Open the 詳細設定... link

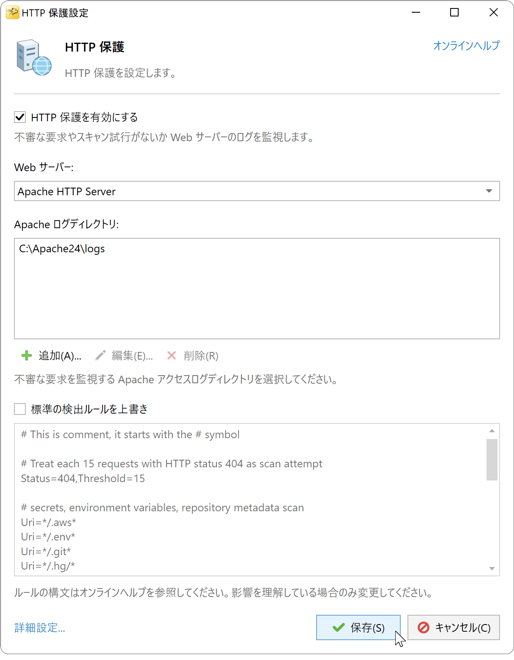pos(40,628)
